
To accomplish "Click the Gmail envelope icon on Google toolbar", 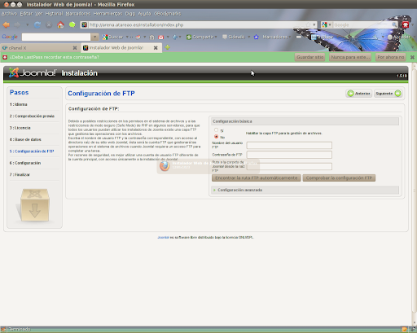I will point(161,37).
